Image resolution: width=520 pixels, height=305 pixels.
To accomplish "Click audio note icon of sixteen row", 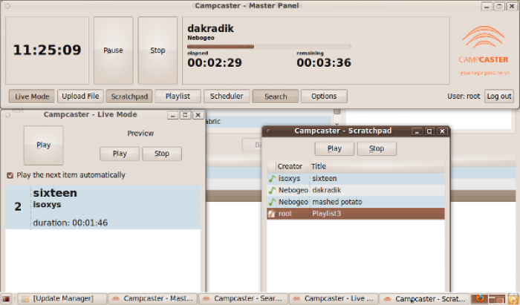I will click(272, 179).
